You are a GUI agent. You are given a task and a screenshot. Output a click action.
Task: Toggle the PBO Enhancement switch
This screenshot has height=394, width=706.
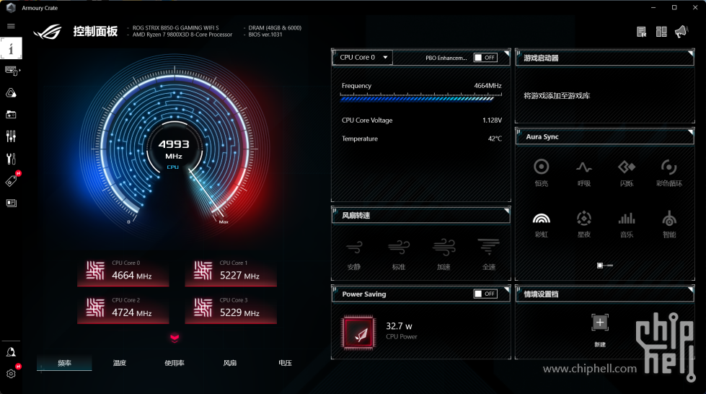pos(485,58)
